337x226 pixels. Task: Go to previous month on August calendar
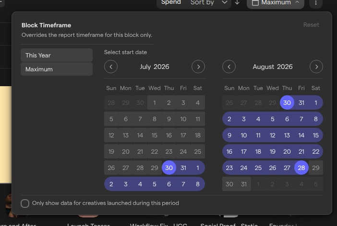coord(229,67)
